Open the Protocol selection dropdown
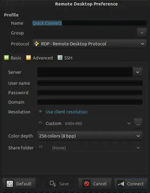The image size is (150, 193). [x=90, y=44]
